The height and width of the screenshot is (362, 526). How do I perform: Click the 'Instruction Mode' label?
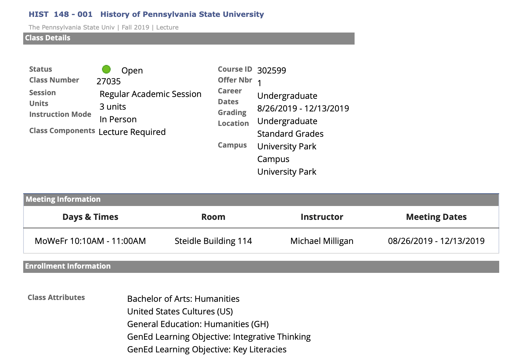pos(60,114)
